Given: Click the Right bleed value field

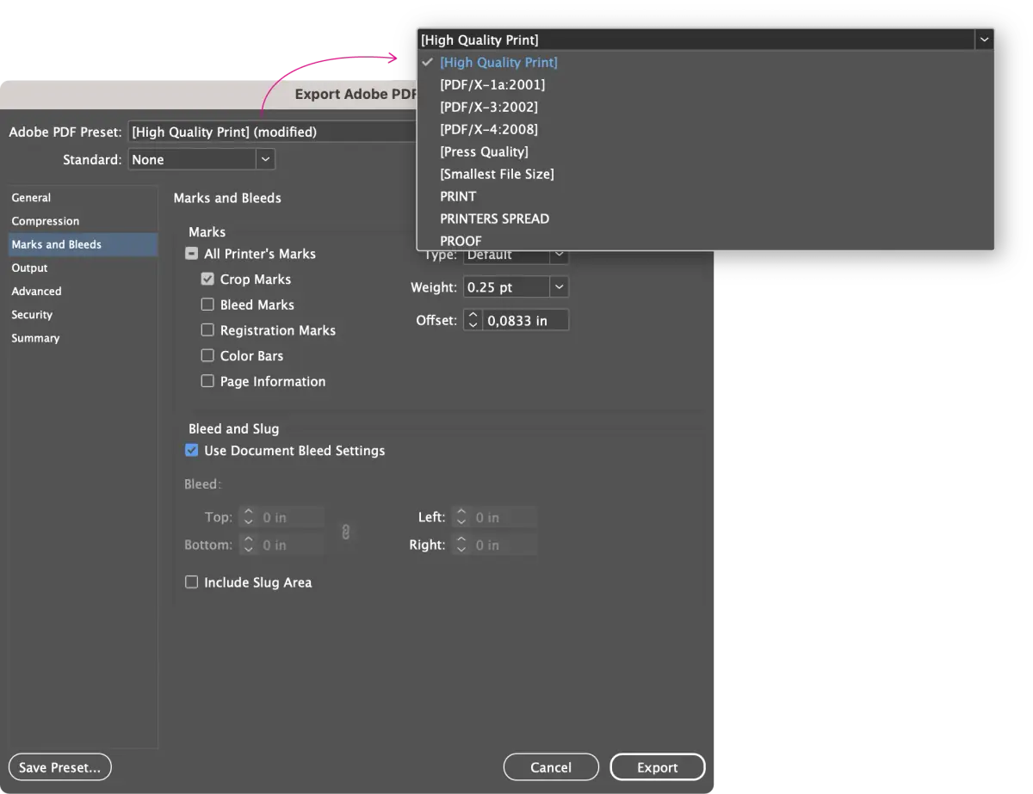Looking at the screenshot, I should pos(504,545).
